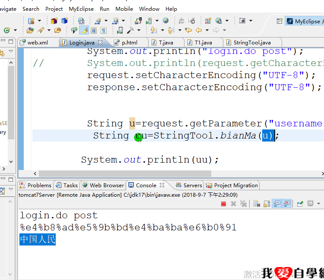The height and width of the screenshot is (280, 324).
Task: Toggle Show Console on standard error change
Action: tap(287, 204)
